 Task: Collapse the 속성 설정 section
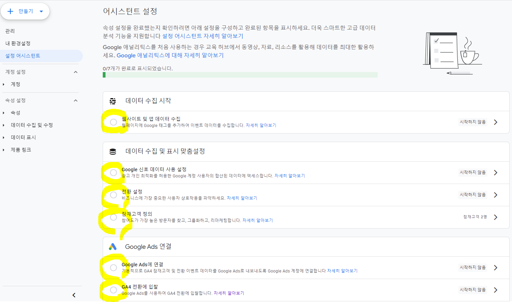[76, 101]
